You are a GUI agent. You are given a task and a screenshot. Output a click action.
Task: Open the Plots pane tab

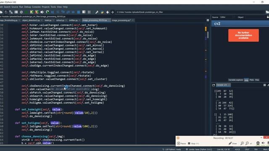pos(252,80)
